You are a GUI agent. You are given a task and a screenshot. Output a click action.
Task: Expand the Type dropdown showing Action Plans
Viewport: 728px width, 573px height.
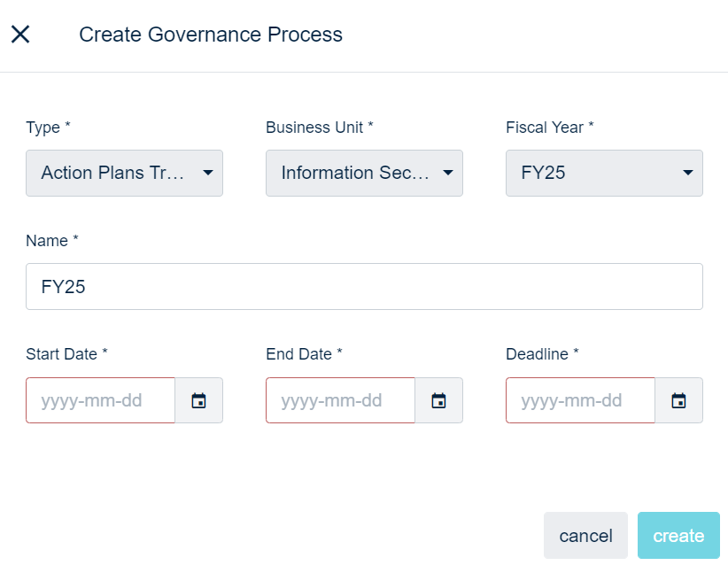tap(125, 173)
